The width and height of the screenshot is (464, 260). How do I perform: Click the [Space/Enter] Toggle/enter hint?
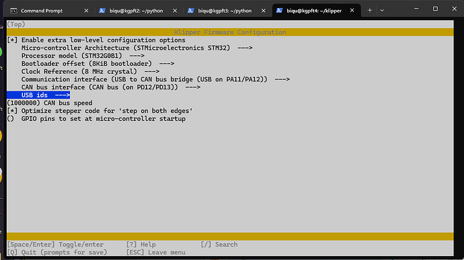[x=55, y=245]
